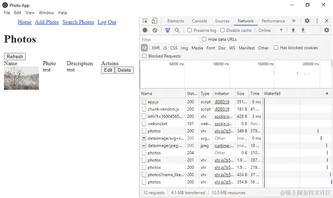Click Edit for the test photo
The image size is (333, 198).
tap(108, 70)
